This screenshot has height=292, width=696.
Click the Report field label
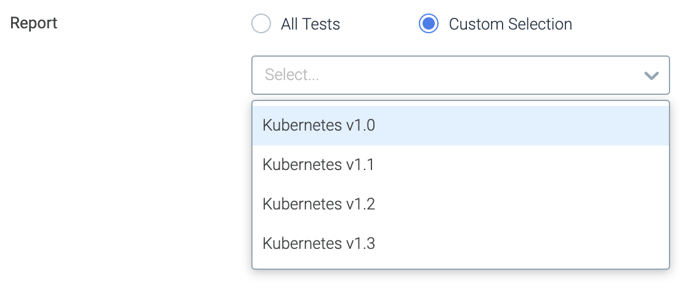(34, 23)
